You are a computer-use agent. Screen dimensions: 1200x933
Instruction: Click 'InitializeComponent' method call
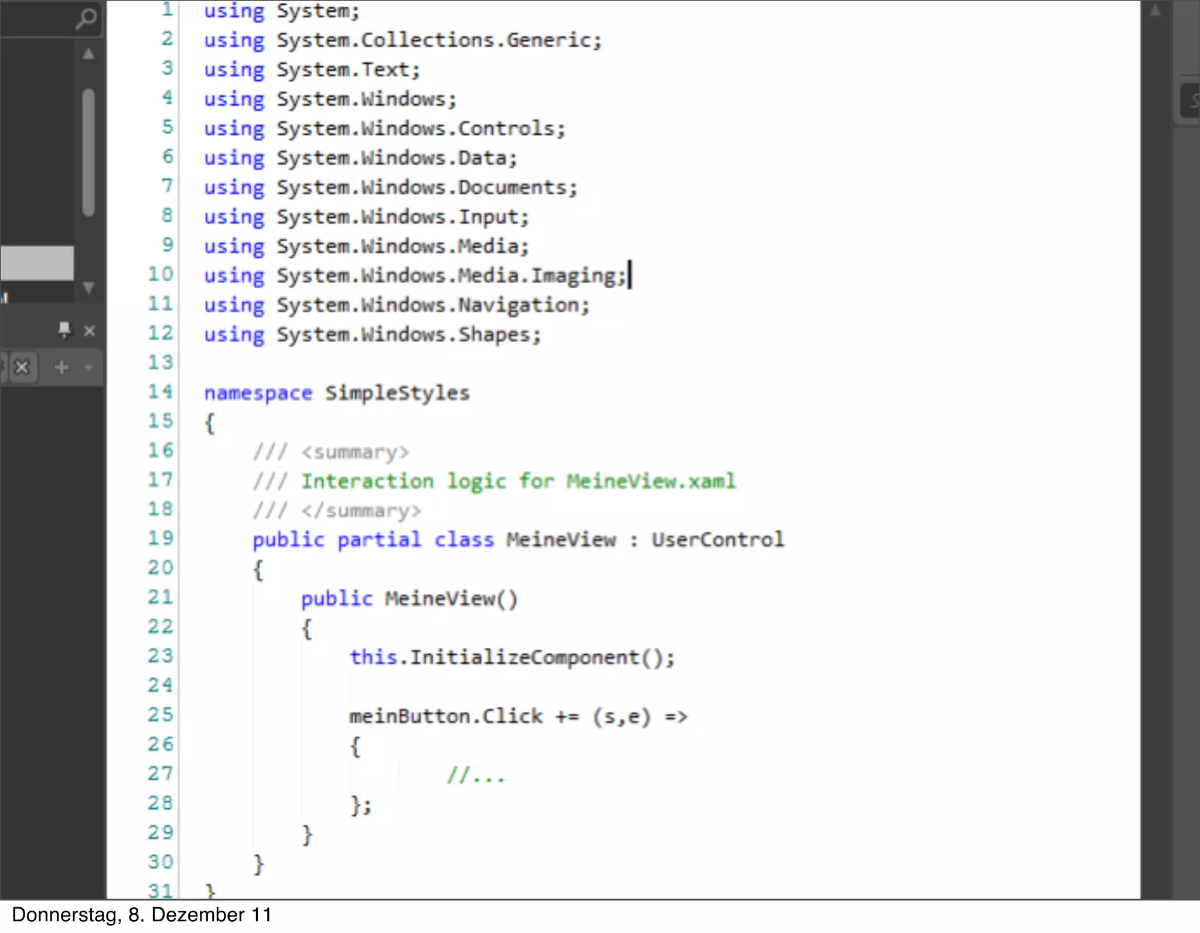click(524, 657)
